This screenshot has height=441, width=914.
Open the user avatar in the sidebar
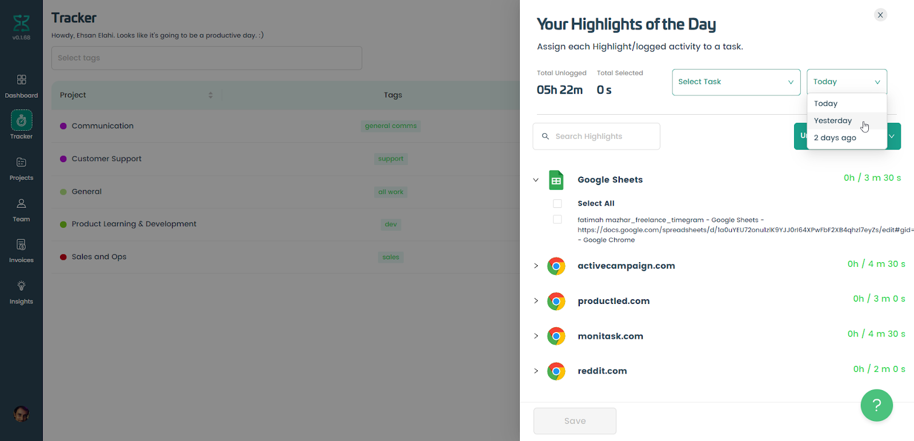click(21, 414)
